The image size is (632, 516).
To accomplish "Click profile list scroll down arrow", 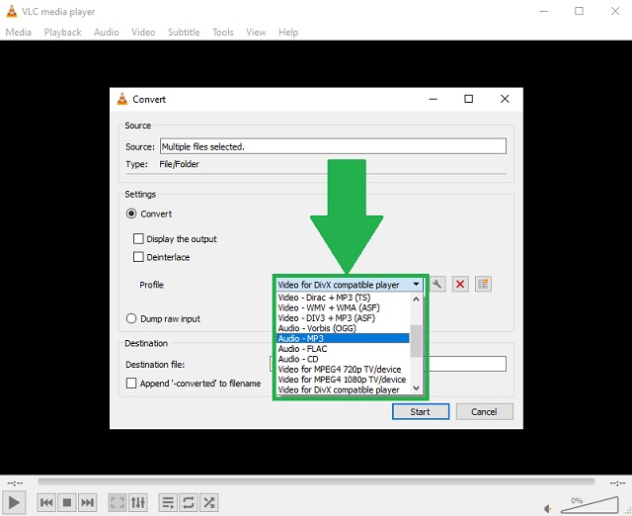I will click(416, 388).
